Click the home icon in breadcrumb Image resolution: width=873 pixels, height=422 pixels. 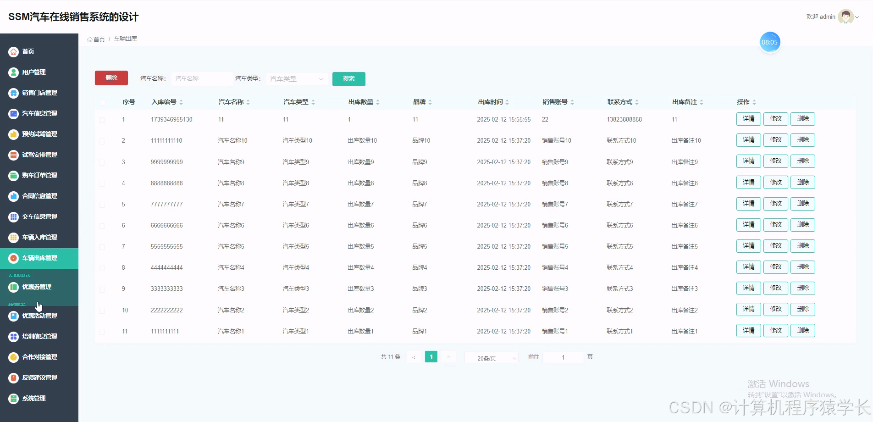pyautogui.click(x=90, y=39)
